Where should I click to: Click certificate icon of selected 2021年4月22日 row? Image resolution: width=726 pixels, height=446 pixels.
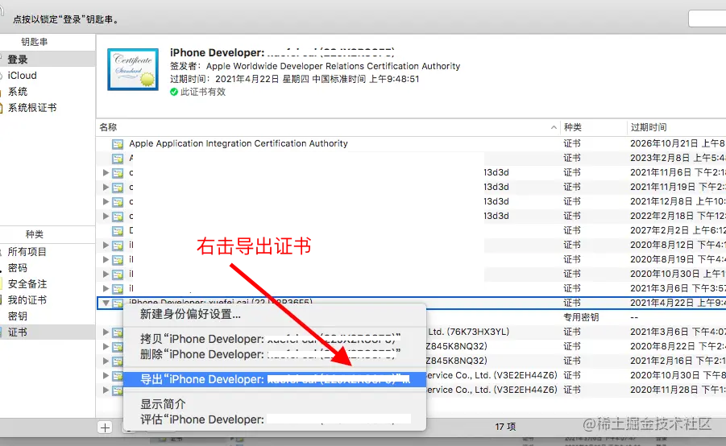(x=118, y=303)
